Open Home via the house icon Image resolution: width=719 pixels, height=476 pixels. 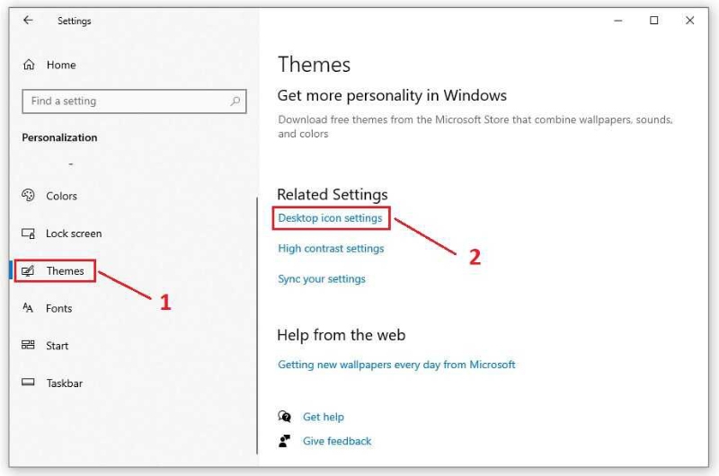(29, 65)
